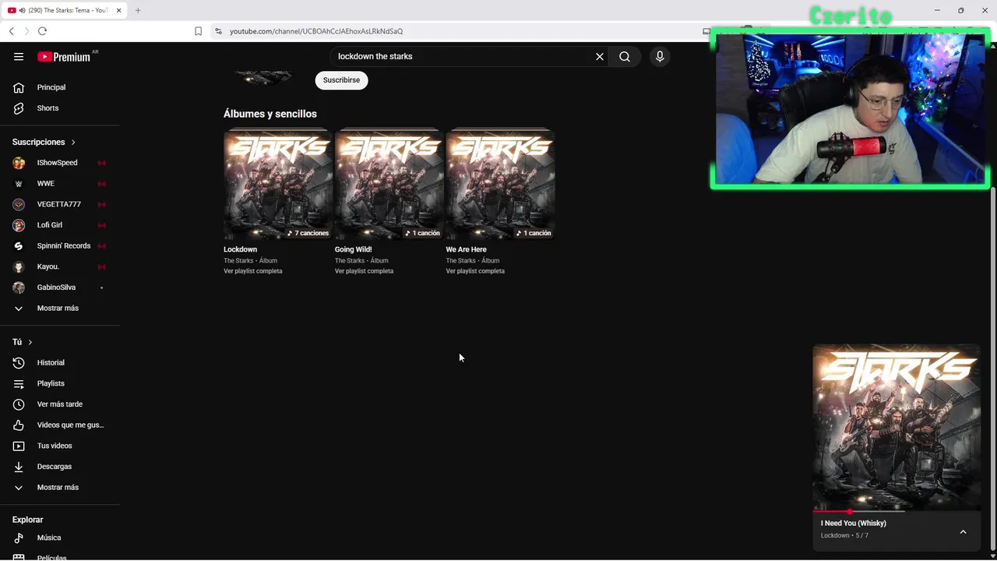The image size is (997, 561).
Task: Click the miniplayer video artwork
Action: pyautogui.click(x=896, y=427)
